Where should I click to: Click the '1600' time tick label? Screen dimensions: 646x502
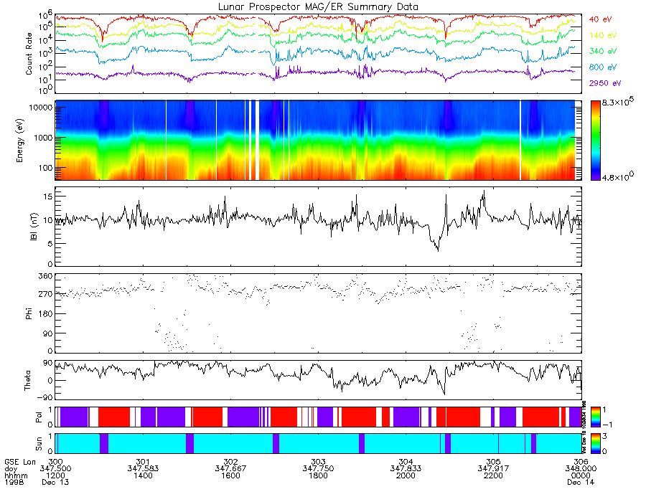(230, 475)
